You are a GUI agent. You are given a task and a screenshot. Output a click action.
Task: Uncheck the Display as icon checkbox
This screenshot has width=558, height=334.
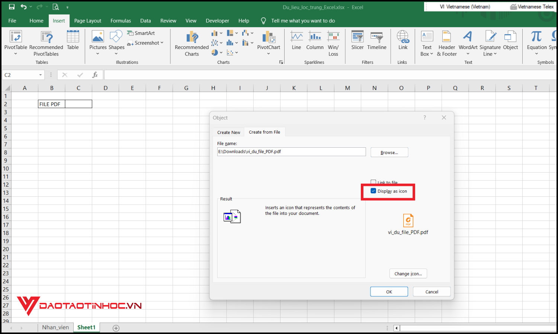pos(373,191)
